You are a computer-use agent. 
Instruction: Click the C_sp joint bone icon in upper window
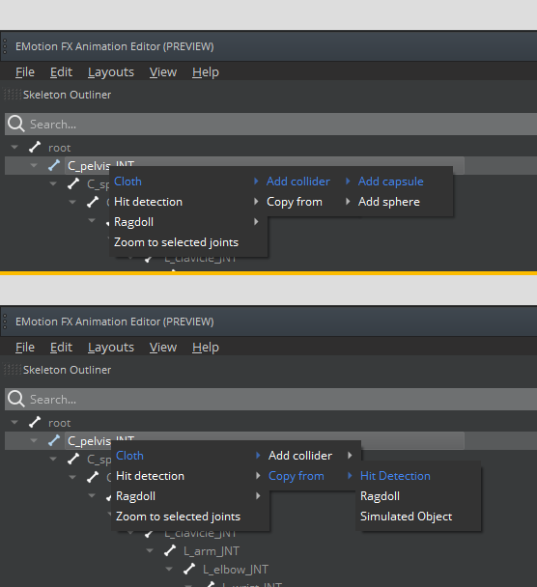[x=73, y=183]
